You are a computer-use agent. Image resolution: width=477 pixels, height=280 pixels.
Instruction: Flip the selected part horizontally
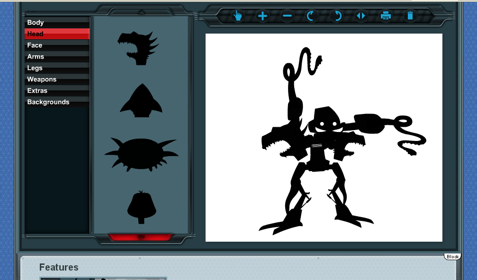pos(361,16)
